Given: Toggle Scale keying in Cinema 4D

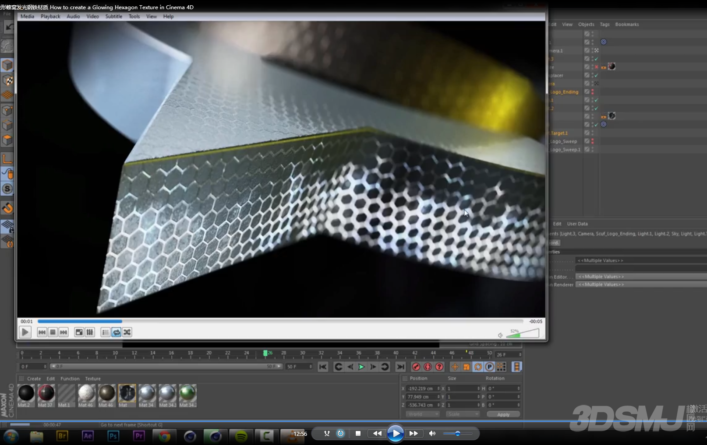Looking at the screenshot, I should [467, 367].
